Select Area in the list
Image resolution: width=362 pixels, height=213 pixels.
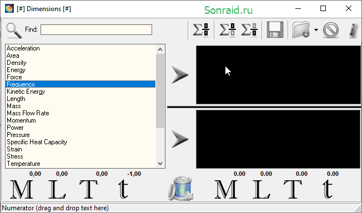click(x=81, y=55)
